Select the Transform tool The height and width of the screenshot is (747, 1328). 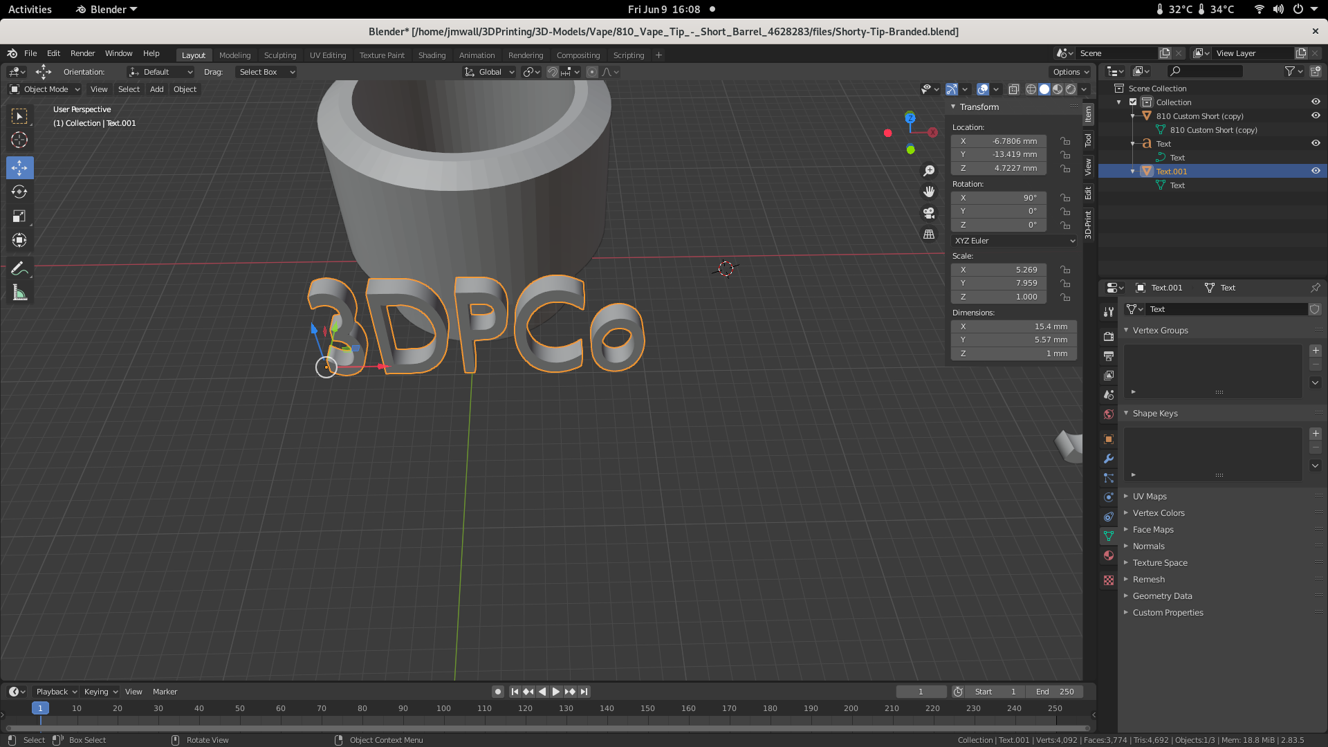click(19, 240)
